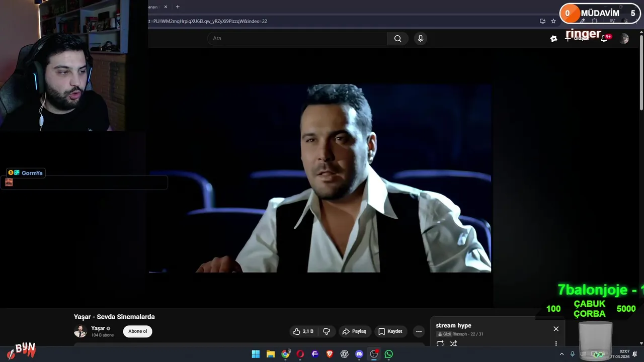This screenshot has height=362, width=644.
Task: Subscribe with the 'Abone ol' button
Action: click(x=137, y=331)
